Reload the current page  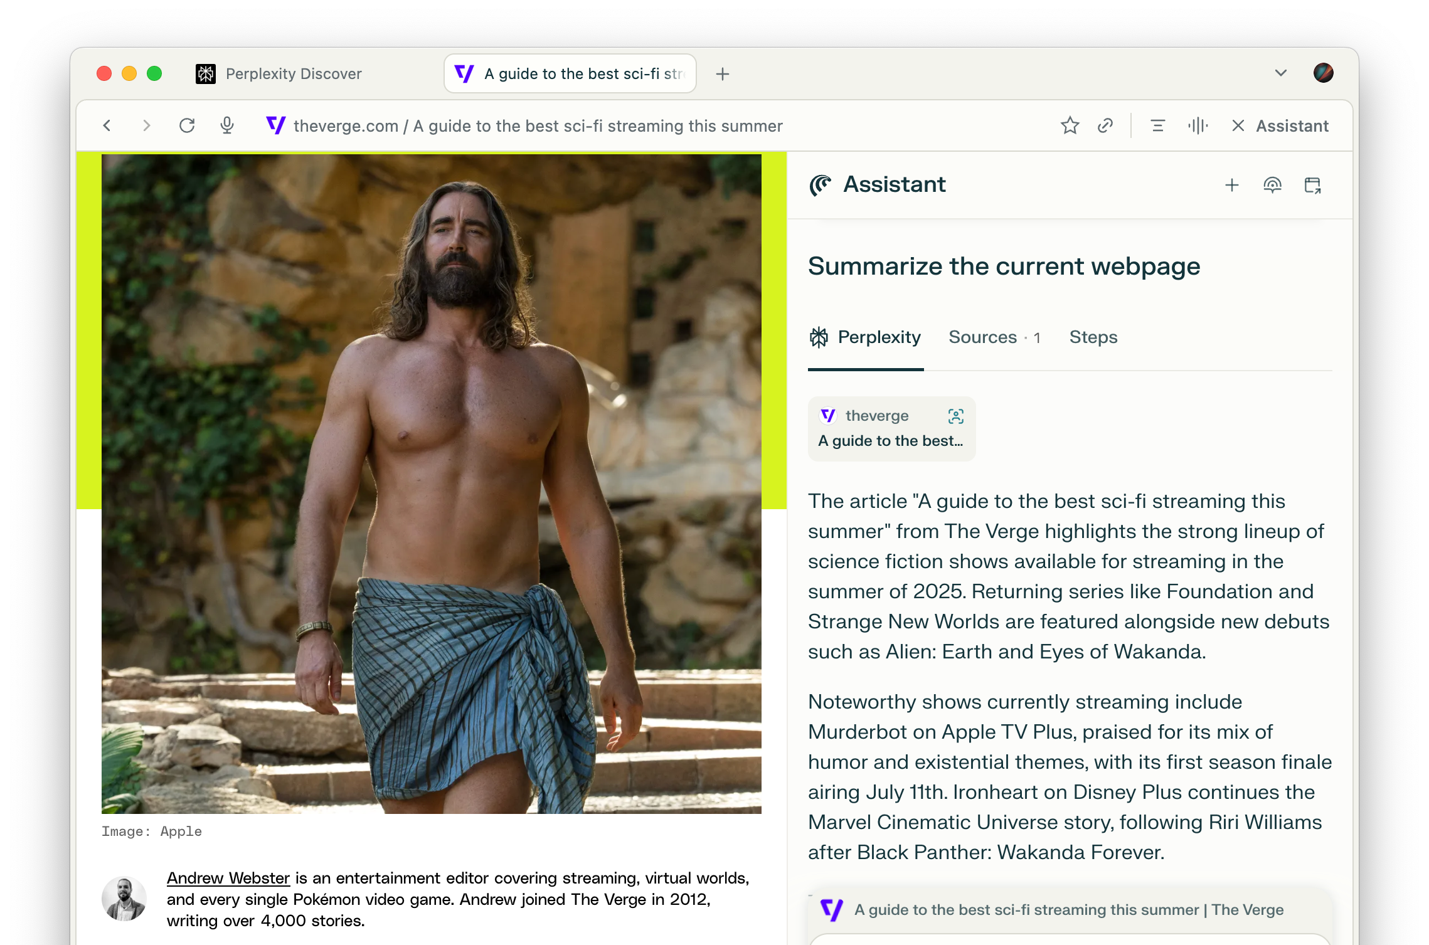[187, 125]
